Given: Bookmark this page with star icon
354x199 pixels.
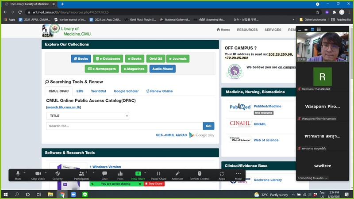Looking at the screenshot, I should [x=317, y=12].
